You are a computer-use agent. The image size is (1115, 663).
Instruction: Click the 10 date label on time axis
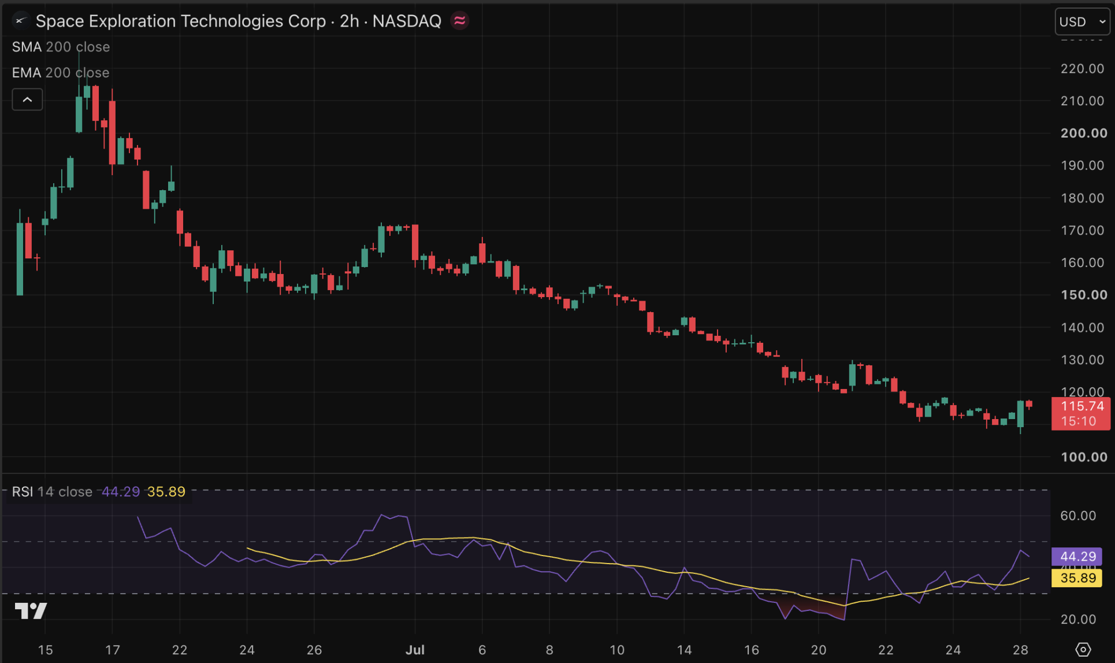(617, 650)
